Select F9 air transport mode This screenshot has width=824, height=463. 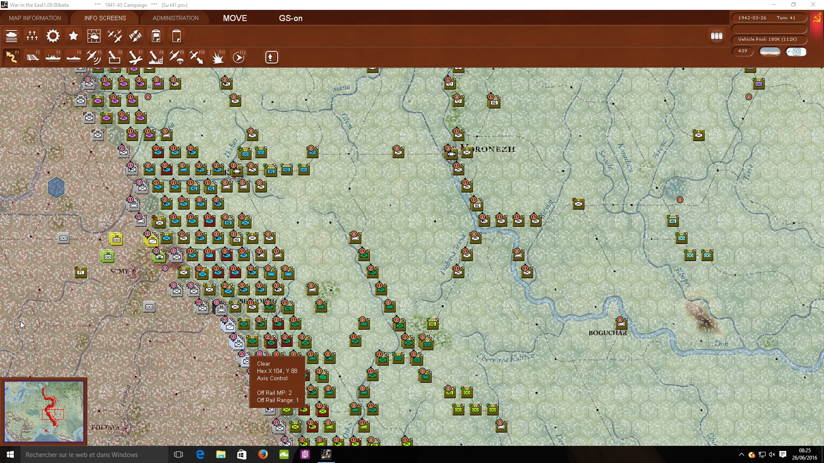click(176, 57)
